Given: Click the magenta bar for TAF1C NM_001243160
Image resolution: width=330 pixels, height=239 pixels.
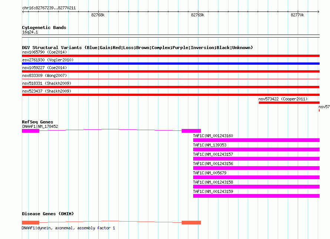Looking at the screenshot, I should (256, 140).
